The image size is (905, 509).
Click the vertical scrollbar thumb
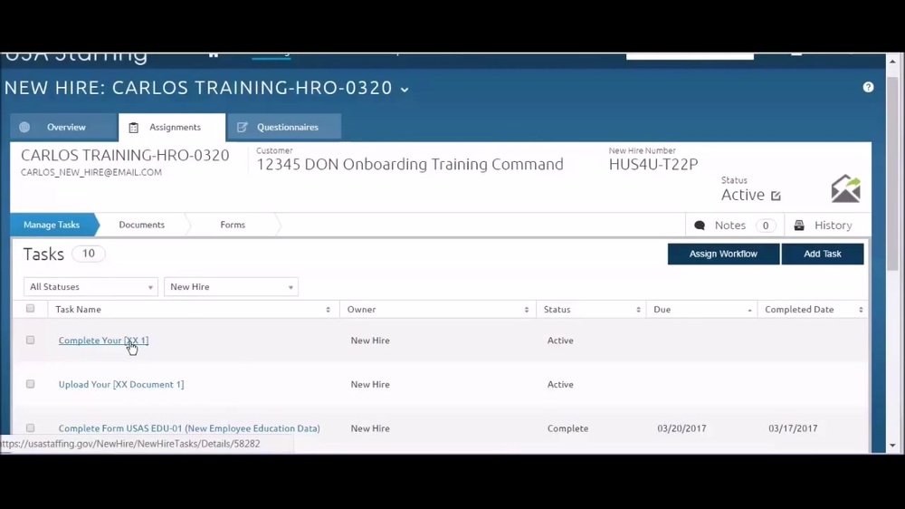point(892,173)
